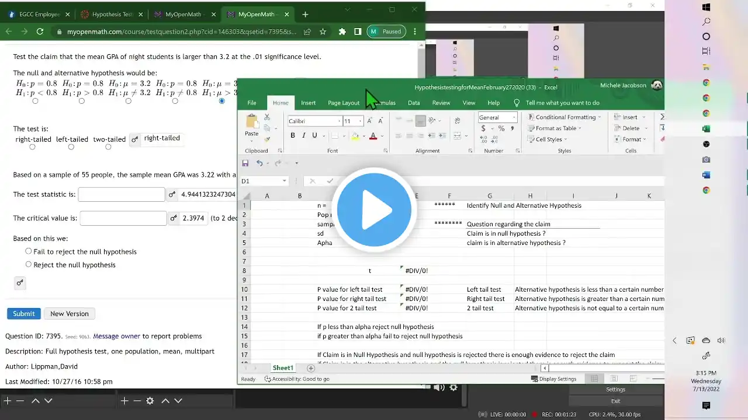Viewport: 748px width, 420px height.
Task: Select Fail to reject the null hypothesis
Action: tap(28, 251)
